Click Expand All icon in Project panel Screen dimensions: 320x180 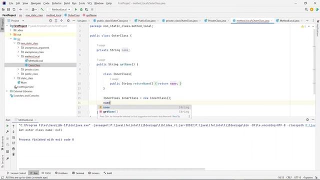point(56,20)
